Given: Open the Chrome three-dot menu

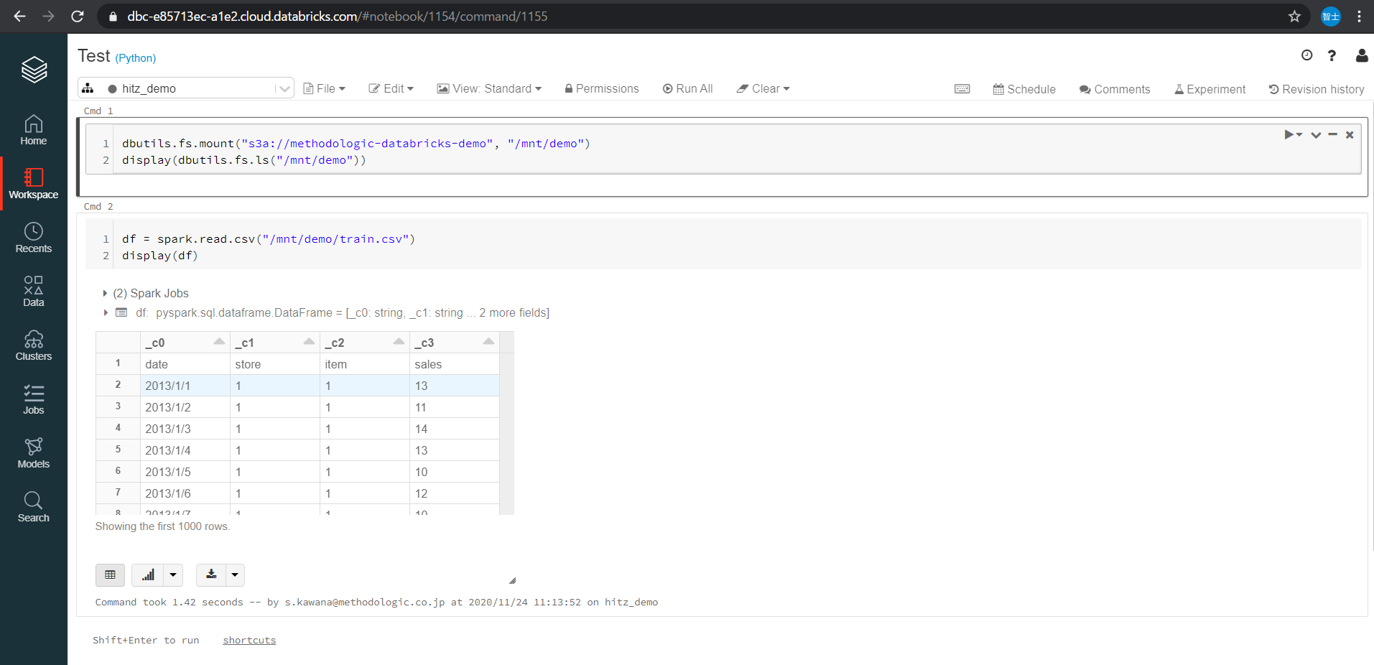Looking at the screenshot, I should 1359,17.
